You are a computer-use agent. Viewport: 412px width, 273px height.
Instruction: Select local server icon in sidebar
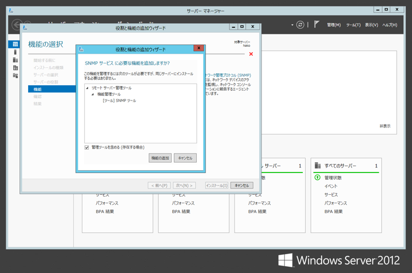point(15,52)
